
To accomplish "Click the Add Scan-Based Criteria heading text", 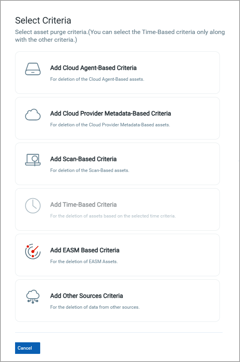I will tap(83, 159).
